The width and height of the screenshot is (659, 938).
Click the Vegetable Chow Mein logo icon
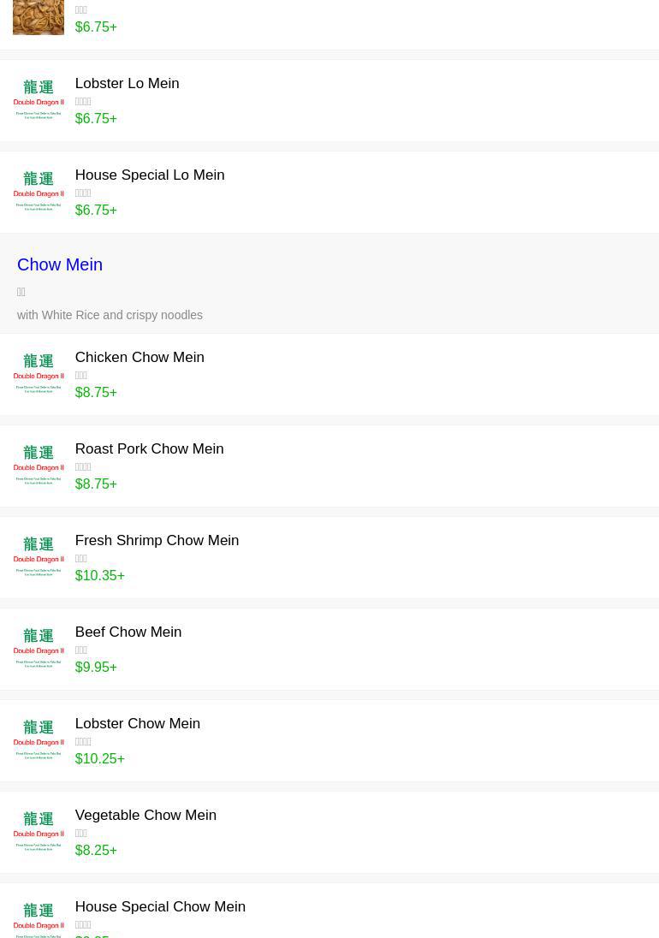coord(39,832)
